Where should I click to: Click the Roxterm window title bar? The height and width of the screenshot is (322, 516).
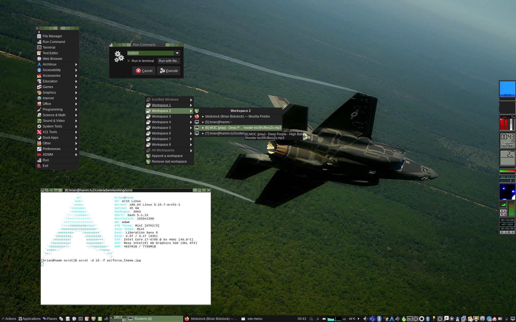pyautogui.click(x=126, y=190)
